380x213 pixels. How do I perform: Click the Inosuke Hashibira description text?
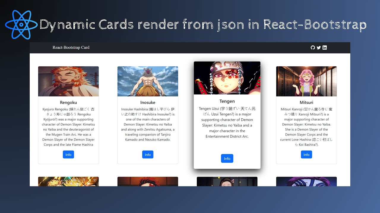click(x=148, y=124)
